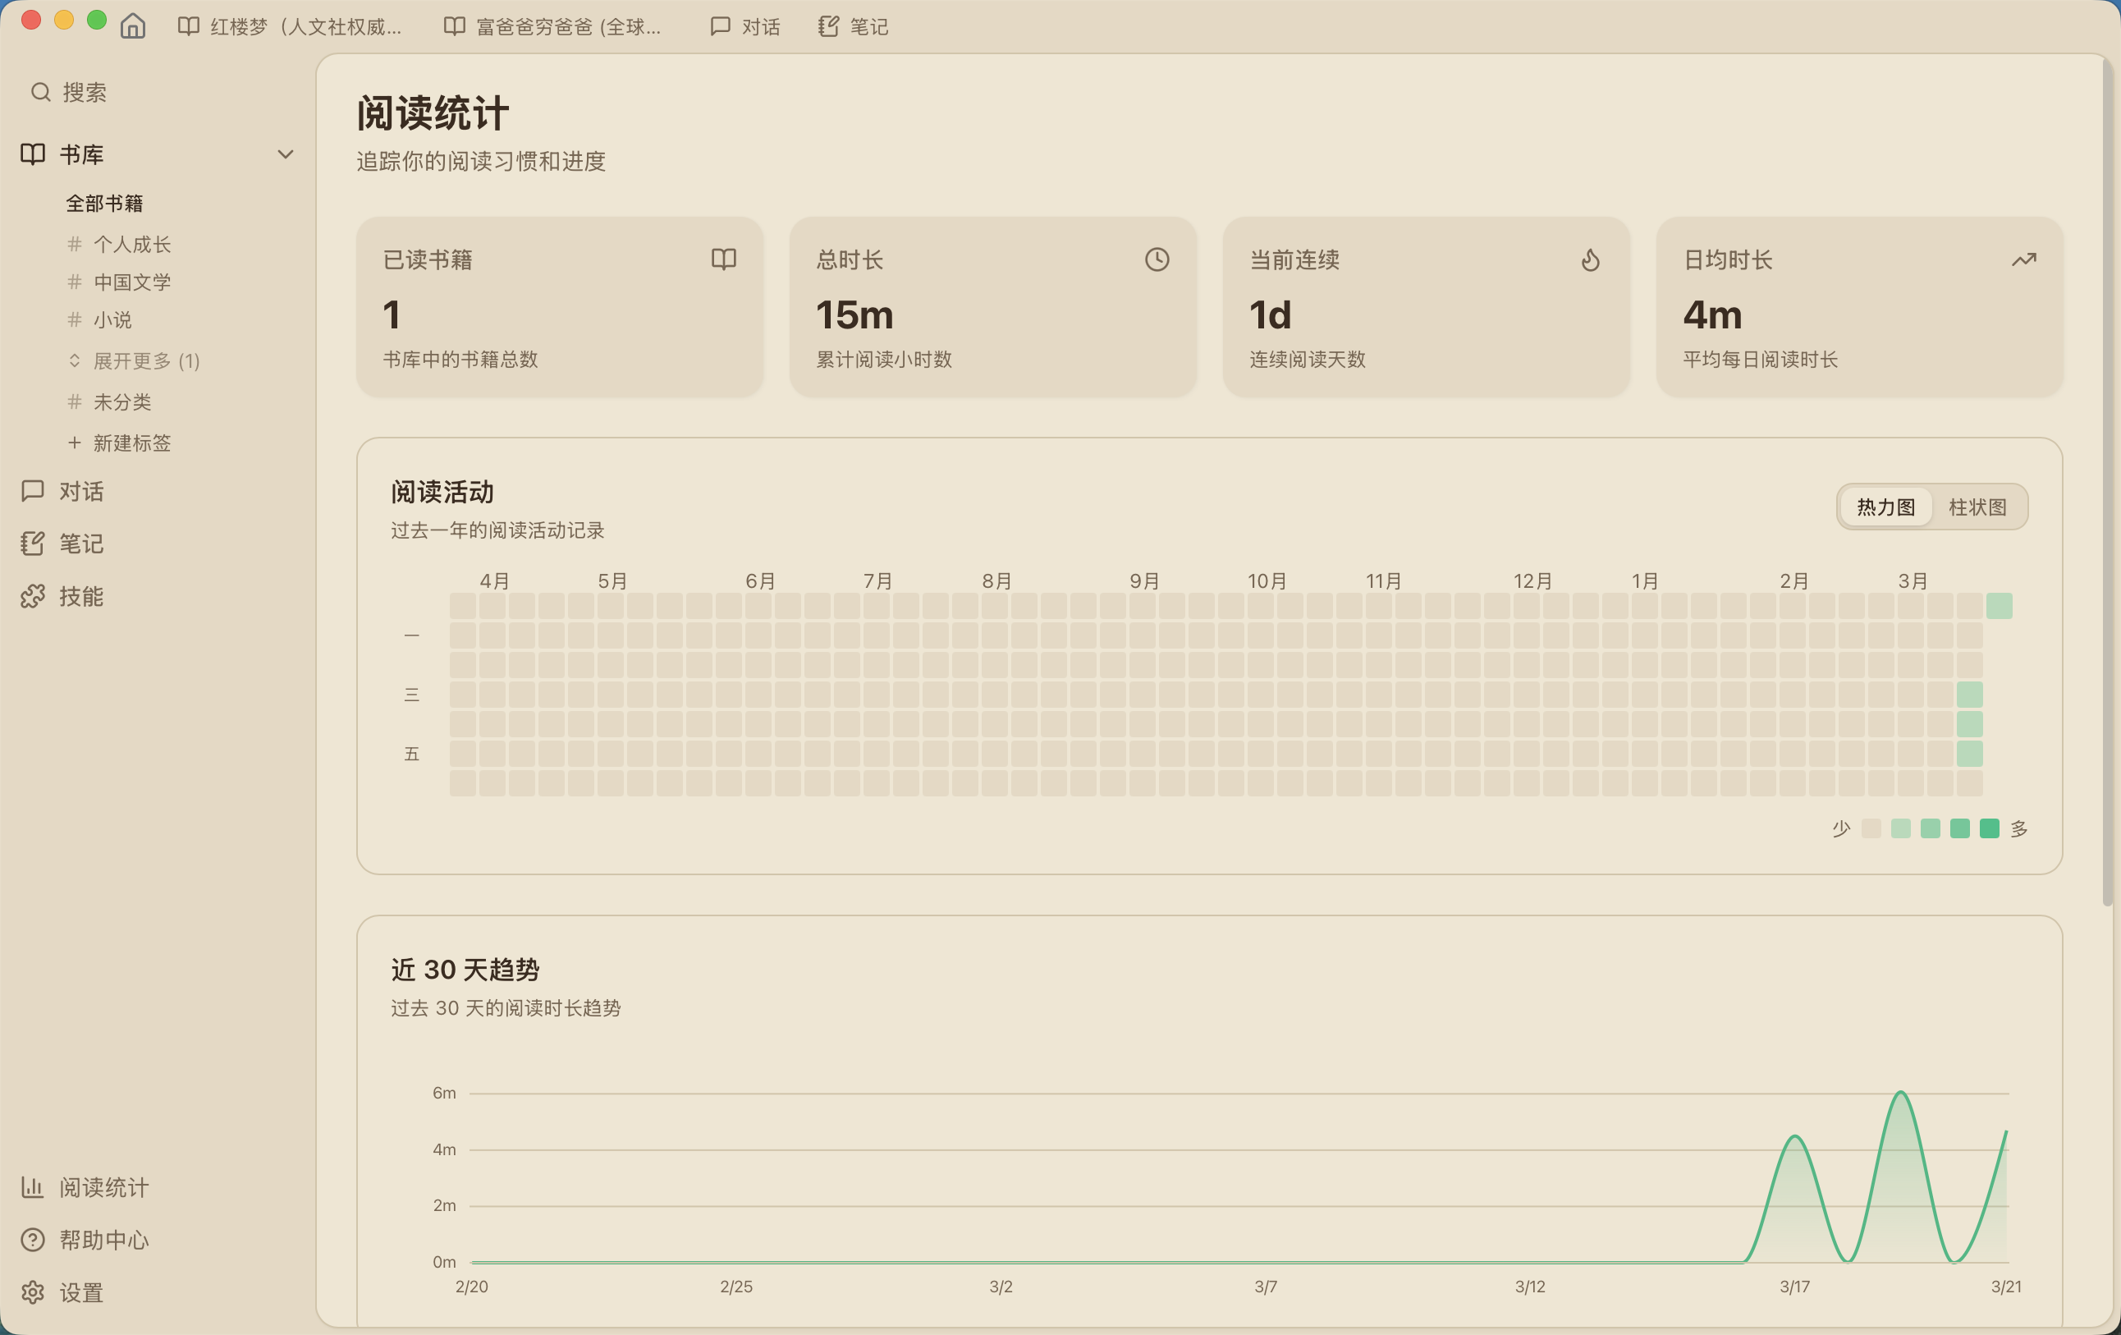Switch to the 富爸爸穷爸爸 book tab
The width and height of the screenshot is (2121, 1335).
[x=553, y=26]
